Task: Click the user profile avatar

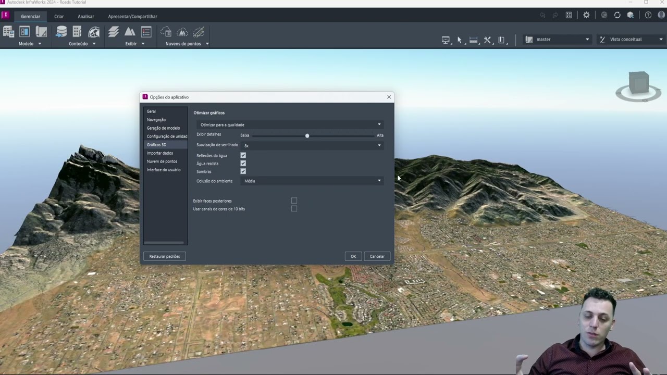Action: (x=661, y=15)
